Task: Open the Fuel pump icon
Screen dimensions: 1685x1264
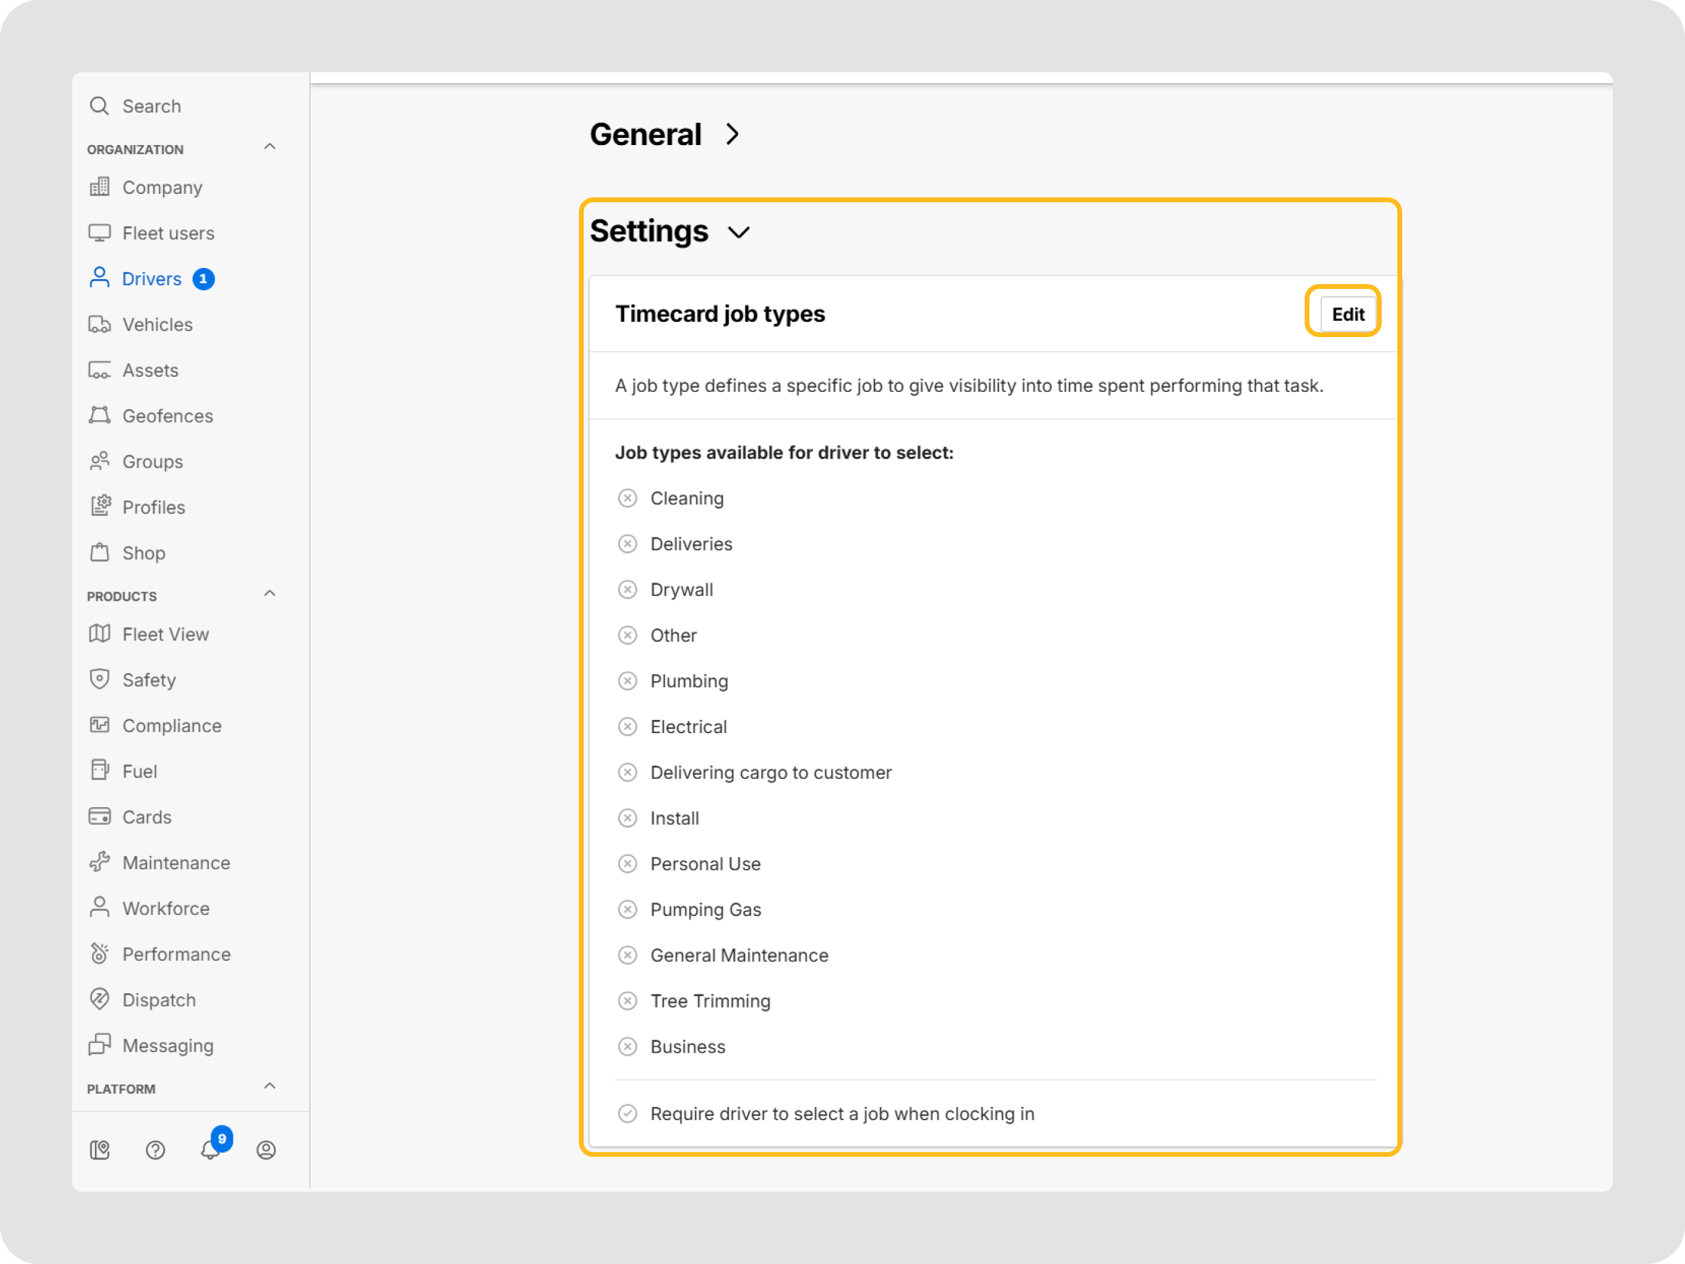Action: coord(100,770)
